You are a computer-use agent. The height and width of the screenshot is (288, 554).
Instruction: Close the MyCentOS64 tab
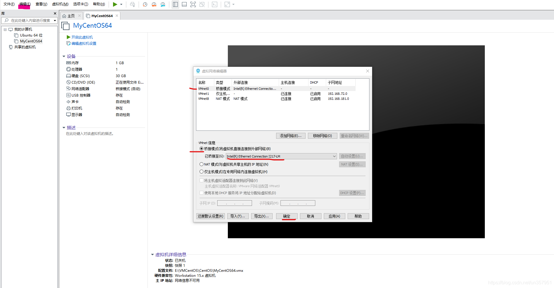pyautogui.click(x=117, y=16)
